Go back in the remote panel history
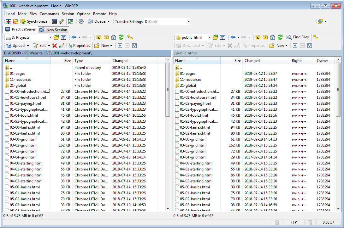This screenshot has width=344, height=228. tap(233, 37)
